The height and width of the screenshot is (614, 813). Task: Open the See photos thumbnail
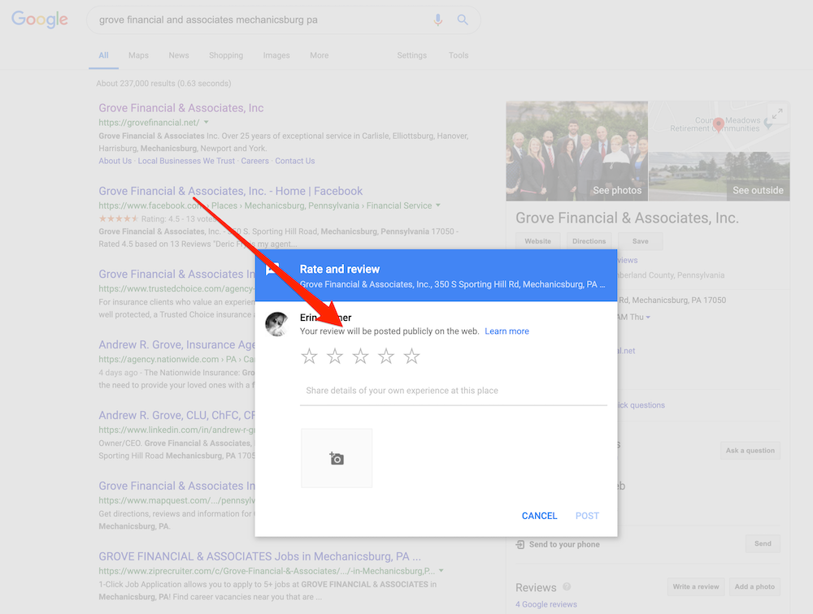click(x=576, y=151)
